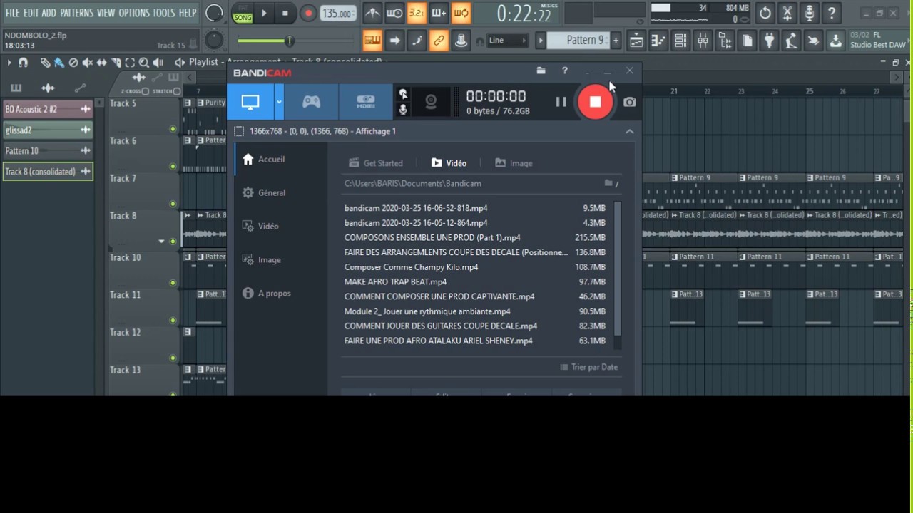This screenshot has width=913, height=513.
Task: Click the main pitch knob
Action: [x=214, y=41]
